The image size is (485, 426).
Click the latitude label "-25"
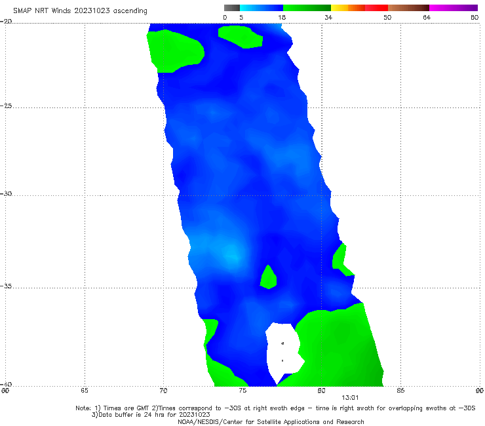[6, 106]
